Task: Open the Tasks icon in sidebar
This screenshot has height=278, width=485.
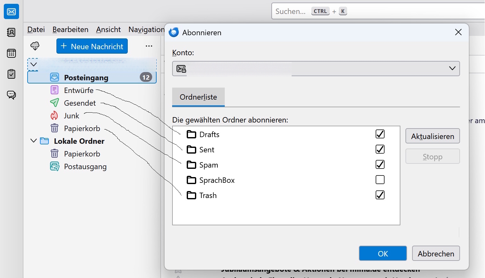Action: pos(11,74)
